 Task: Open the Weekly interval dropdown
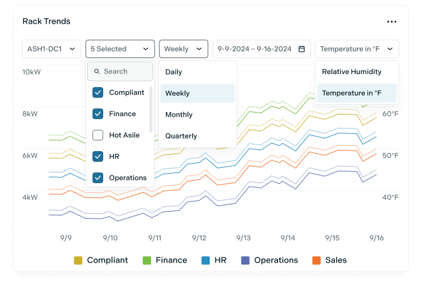[183, 49]
